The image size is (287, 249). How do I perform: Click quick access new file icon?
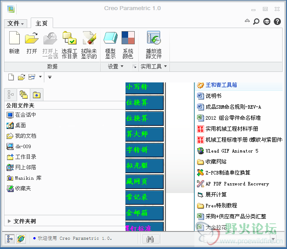[x=11, y=77]
